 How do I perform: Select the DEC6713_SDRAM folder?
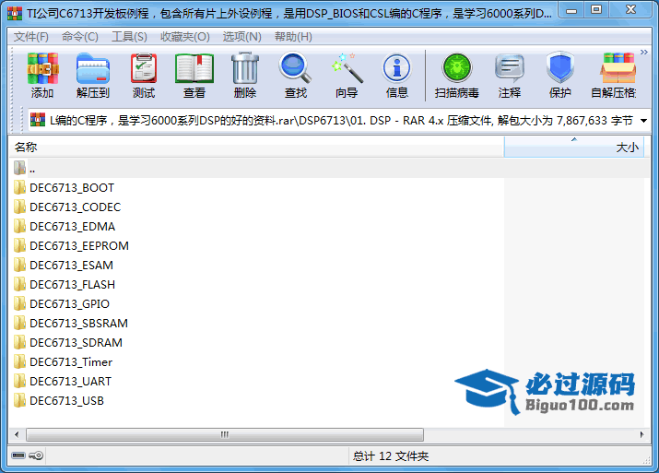pyautogui.click(x=76, y=342)
